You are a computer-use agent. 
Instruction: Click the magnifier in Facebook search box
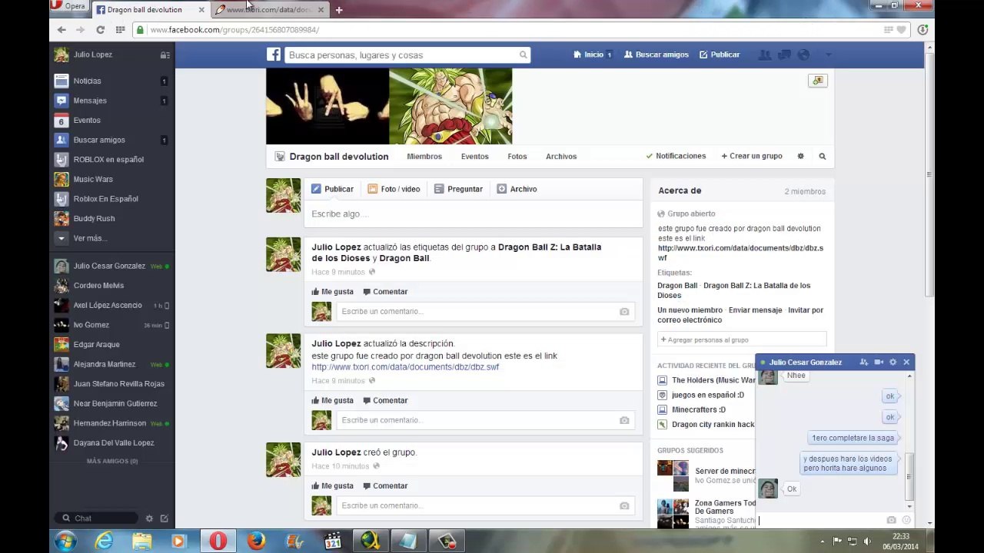click(523, 55)
